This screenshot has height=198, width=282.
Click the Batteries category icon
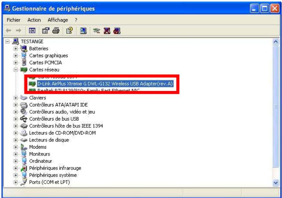click(24, 49)
